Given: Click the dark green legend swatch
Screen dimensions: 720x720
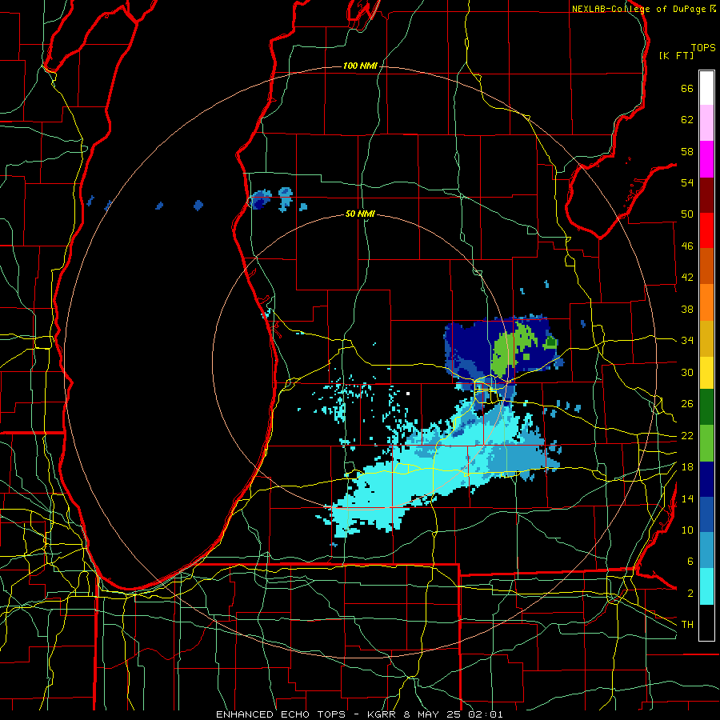Looking at the screenshot, I should click(x=706, y=407).
